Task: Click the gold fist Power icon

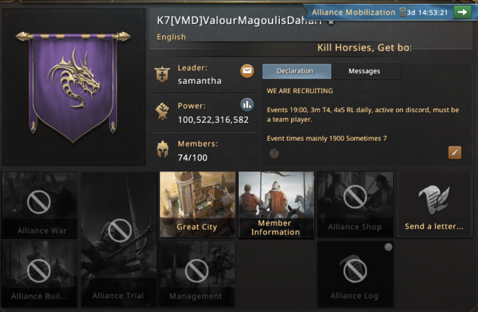Action: [x=162, y=112]
